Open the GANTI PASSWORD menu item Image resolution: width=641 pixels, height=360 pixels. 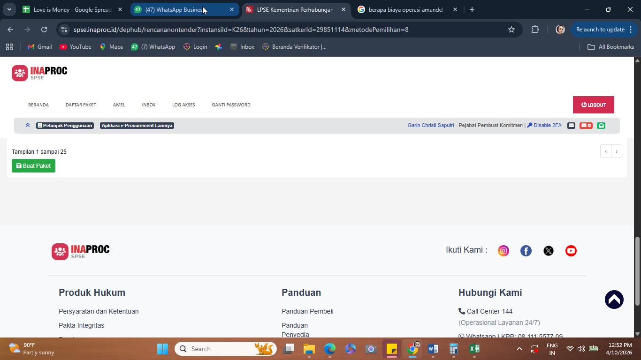click(x=231, y=105)
